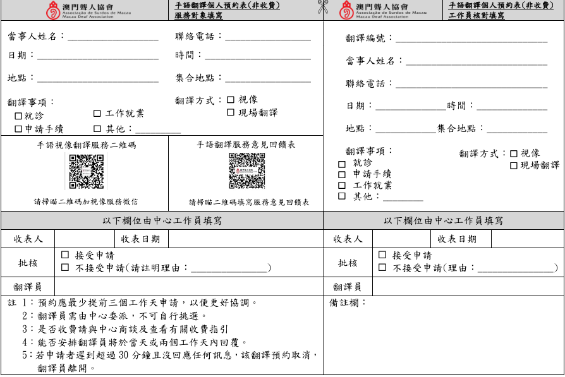The width and height of the screenshot is (565, 377).
Task: Open the 手語翻譯服務意見回饋表 QR code
Action: (x=247, y=171)
